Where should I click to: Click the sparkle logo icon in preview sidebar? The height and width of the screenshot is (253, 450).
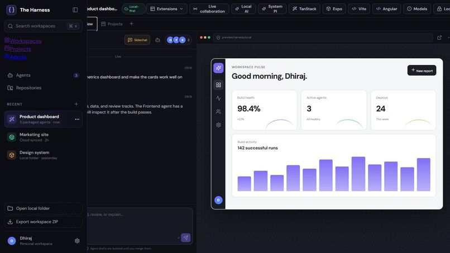218,68
